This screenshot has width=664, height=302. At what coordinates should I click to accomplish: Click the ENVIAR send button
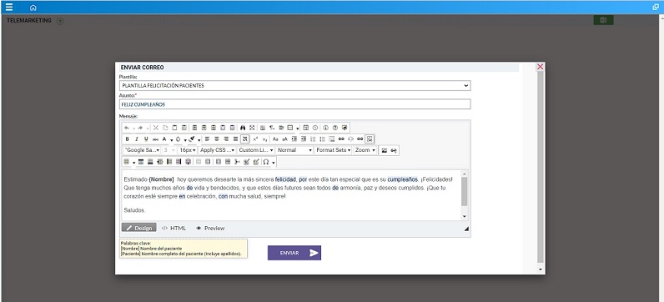[294, 253]
